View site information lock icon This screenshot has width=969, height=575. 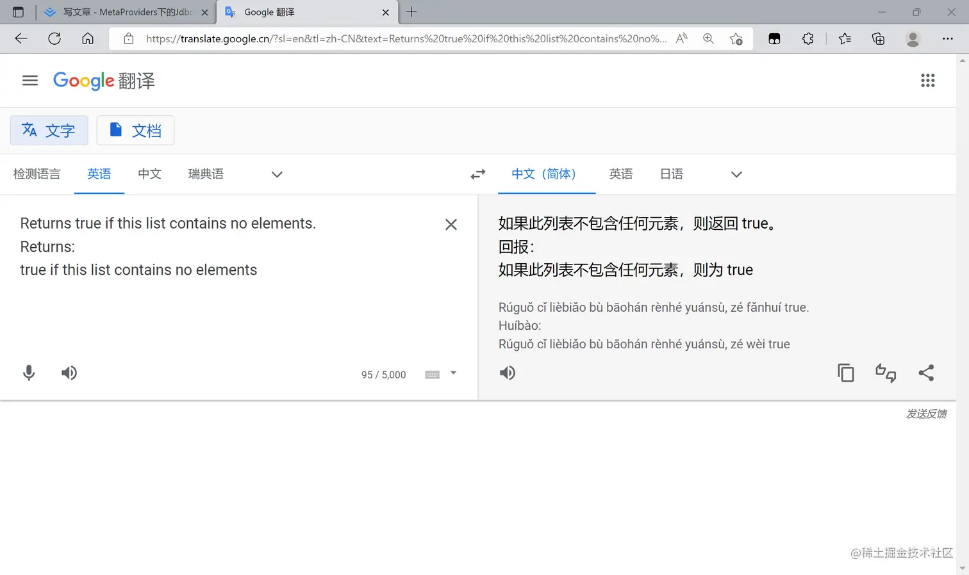click(x=129, y=38)
